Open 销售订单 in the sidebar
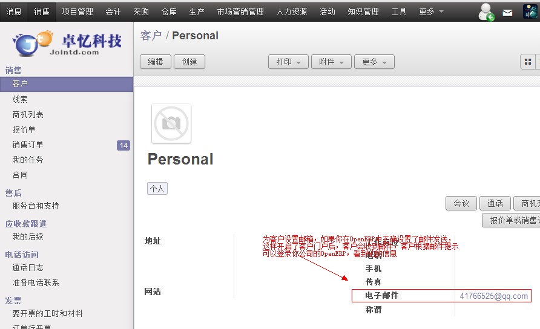The image size is (540, 329). click(x=28, y=145)
